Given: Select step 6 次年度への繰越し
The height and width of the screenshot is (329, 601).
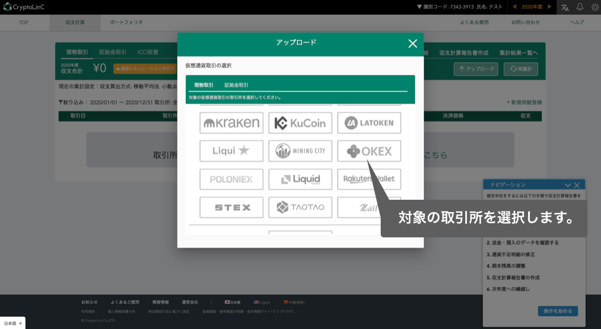Looking at the screenshot, I should pos(508,288).
